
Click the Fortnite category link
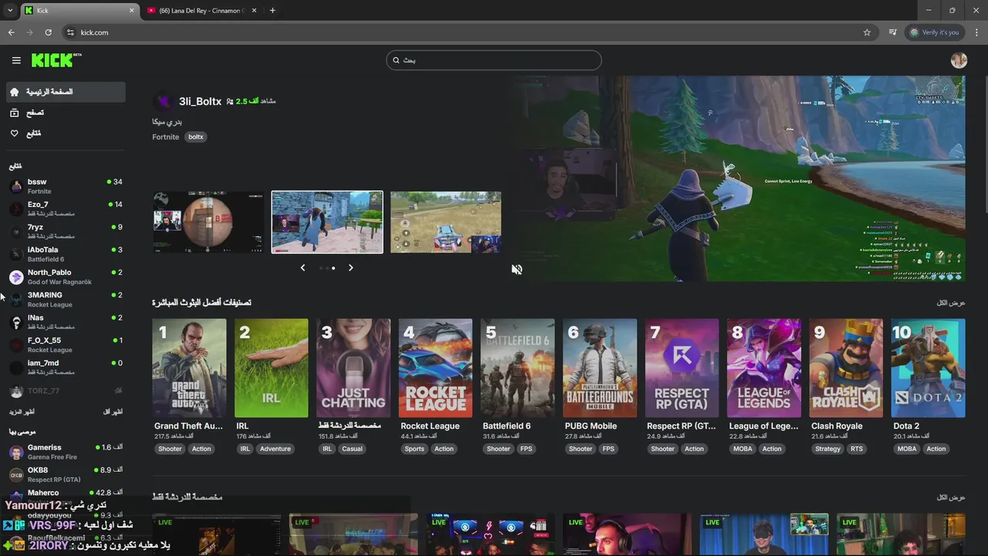[165, 137]
